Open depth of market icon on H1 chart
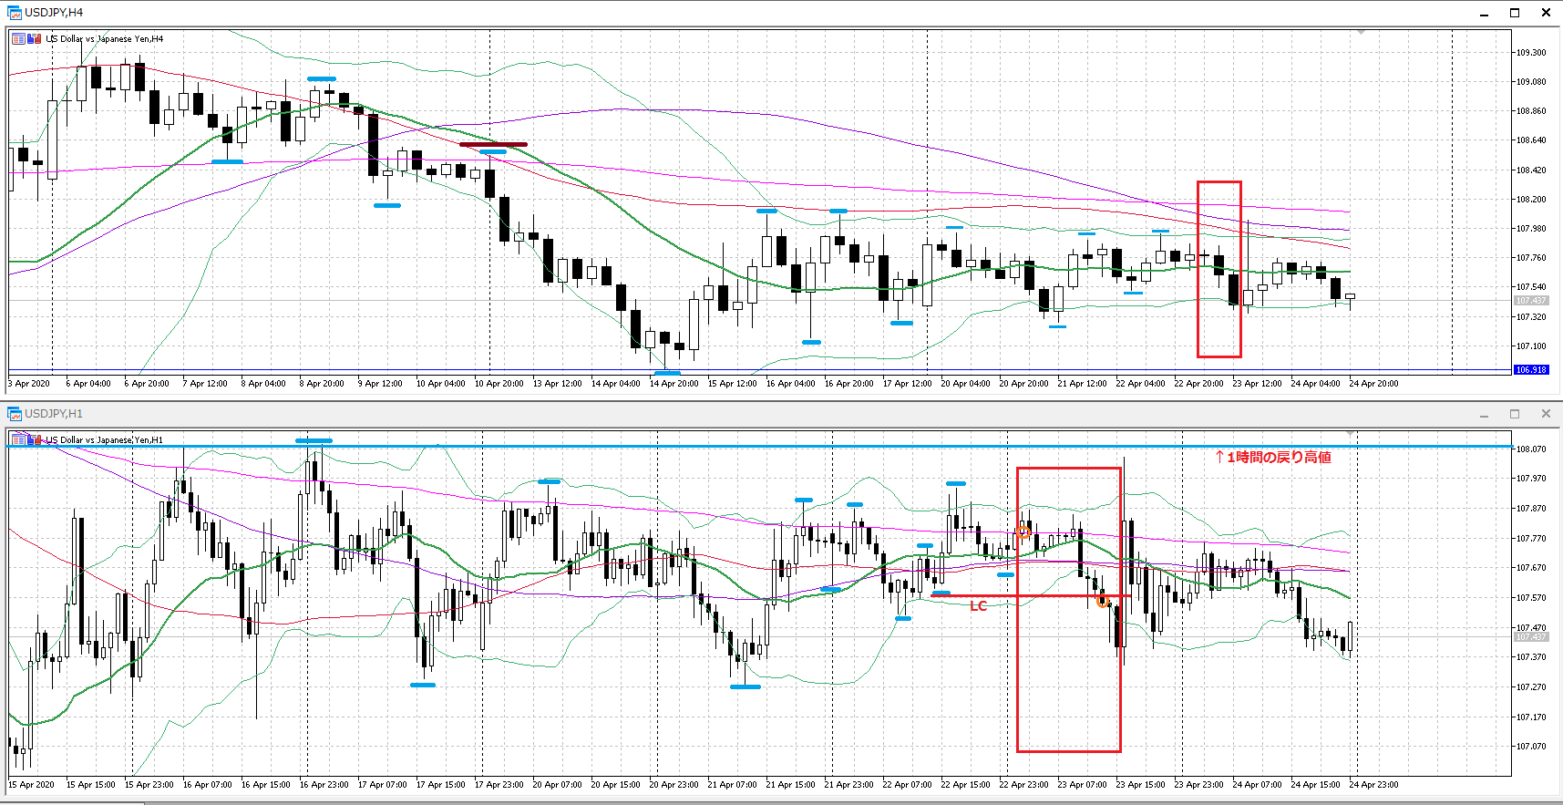This screenshot has height=805, width=1563. tap(35, 440)
